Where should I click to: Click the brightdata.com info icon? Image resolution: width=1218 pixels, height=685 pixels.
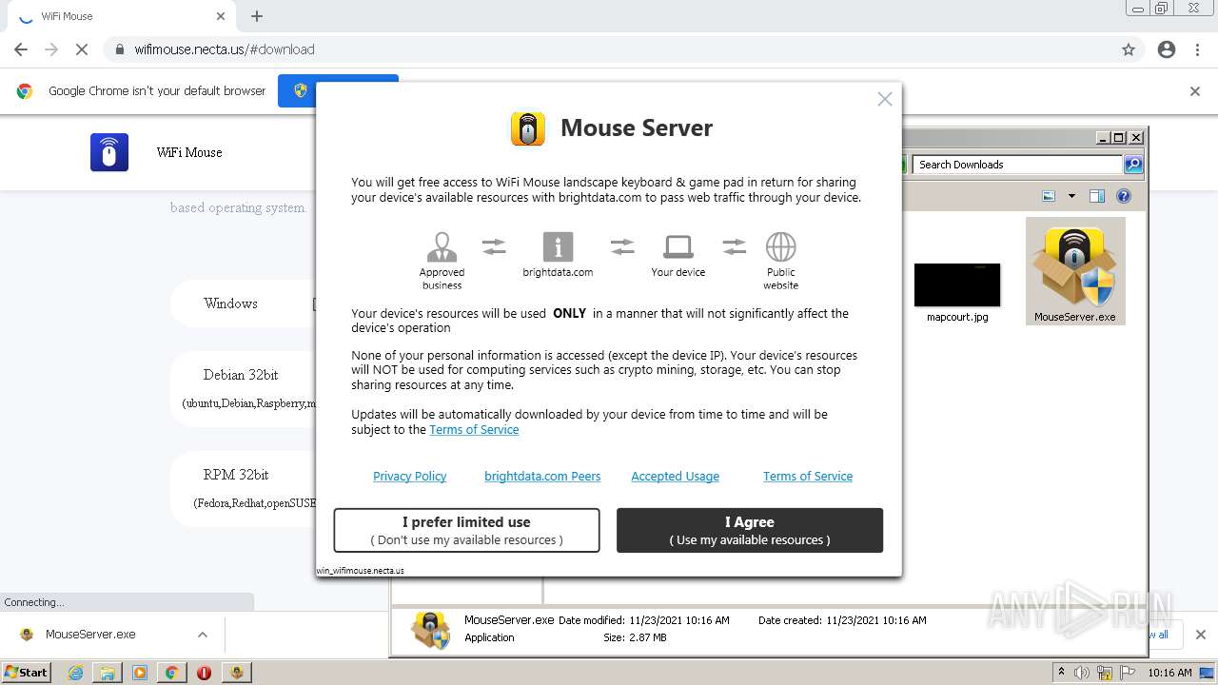[x=558, y=246]
